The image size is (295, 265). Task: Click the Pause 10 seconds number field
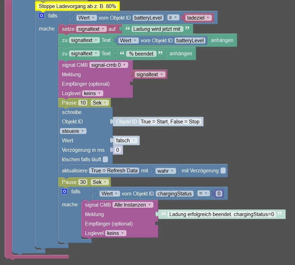coord(83,103)
